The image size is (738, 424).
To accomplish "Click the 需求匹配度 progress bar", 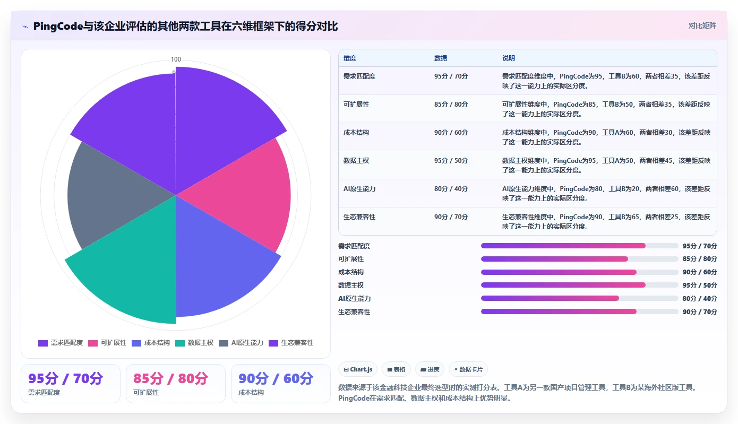I will point(580,246).
